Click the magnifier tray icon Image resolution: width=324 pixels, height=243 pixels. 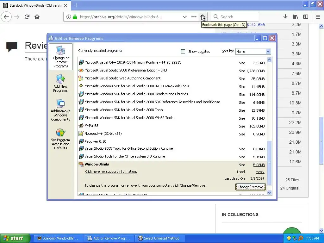(301, 238)
